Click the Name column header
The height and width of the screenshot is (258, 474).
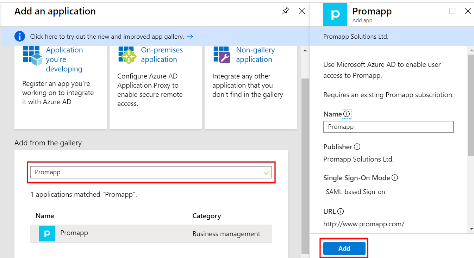tap(45, 216)
